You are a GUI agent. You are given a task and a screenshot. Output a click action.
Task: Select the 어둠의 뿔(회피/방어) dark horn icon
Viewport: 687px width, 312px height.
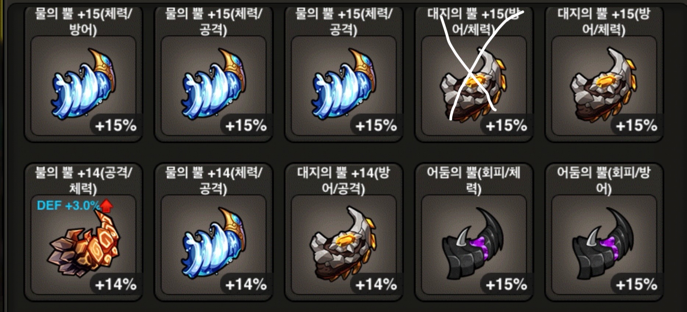602,244
